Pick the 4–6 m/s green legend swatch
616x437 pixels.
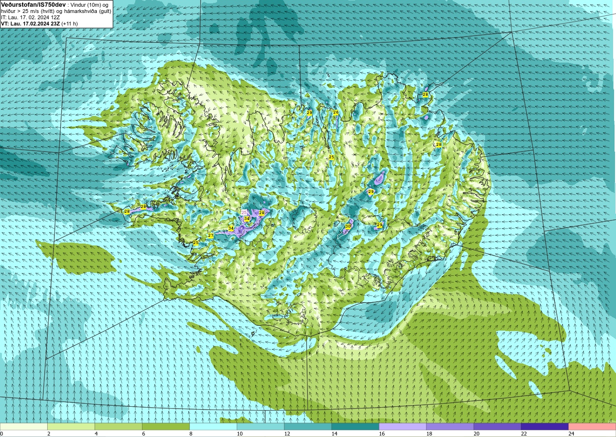click(118, 426)
